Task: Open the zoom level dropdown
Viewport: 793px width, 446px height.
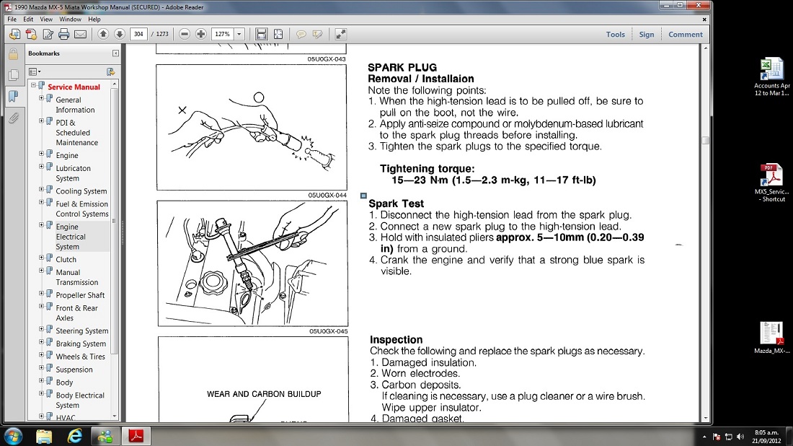Action: point(239,35)
